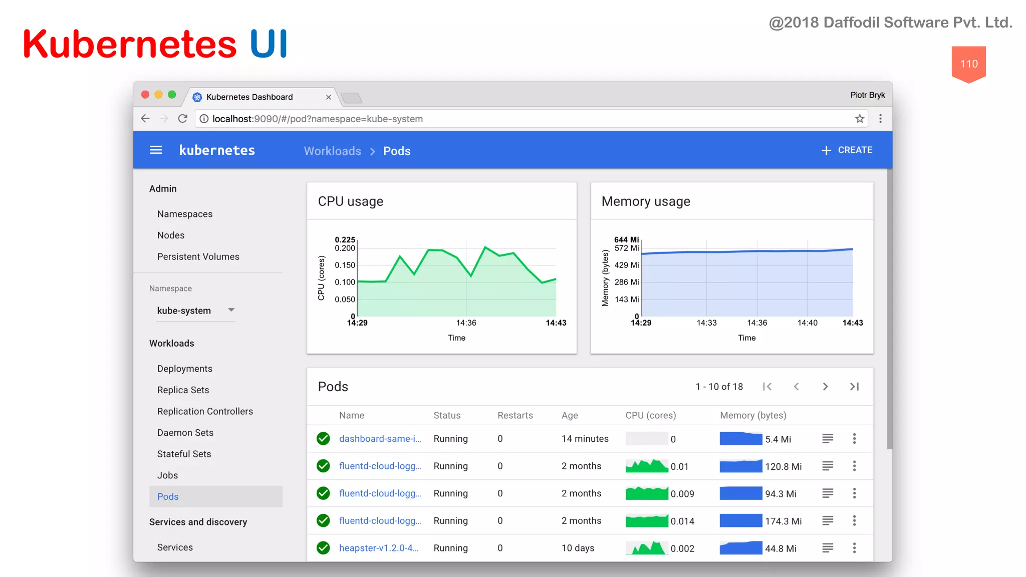This screenshot has width=1026, height=577.
Task: Select Pods in sidebar
Action: click(216, 496)
